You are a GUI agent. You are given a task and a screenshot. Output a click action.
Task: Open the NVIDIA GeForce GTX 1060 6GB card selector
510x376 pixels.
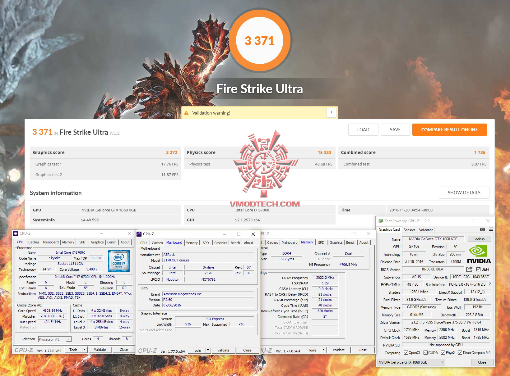(x=411, y=362)
